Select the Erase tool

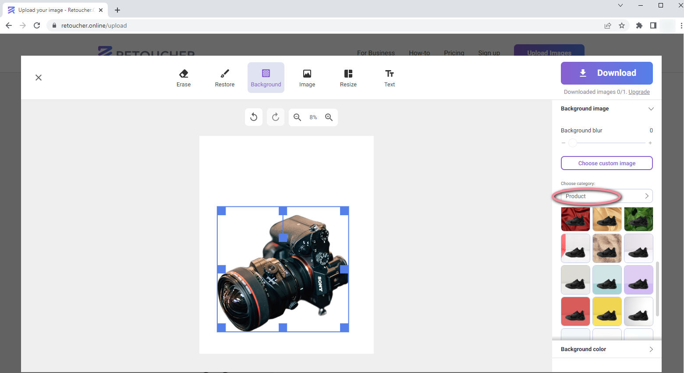[184, 78]
